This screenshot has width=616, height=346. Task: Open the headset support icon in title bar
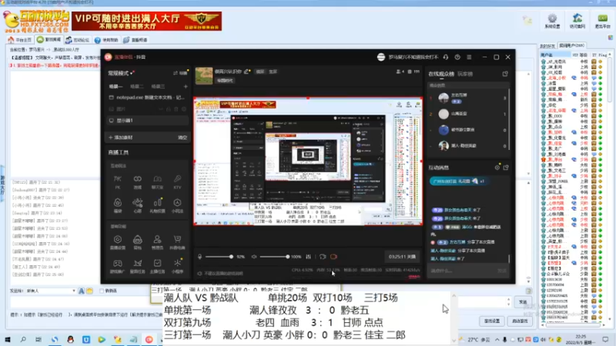pyautogui.click(x=446, y=57)
